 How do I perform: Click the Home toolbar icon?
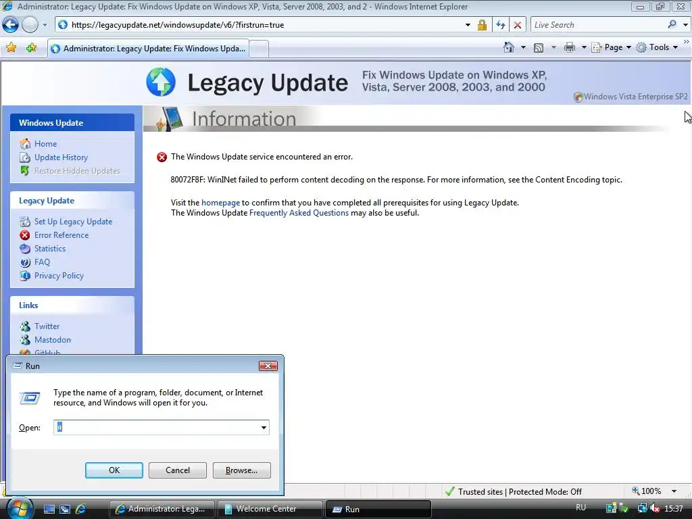click(508, 47)
